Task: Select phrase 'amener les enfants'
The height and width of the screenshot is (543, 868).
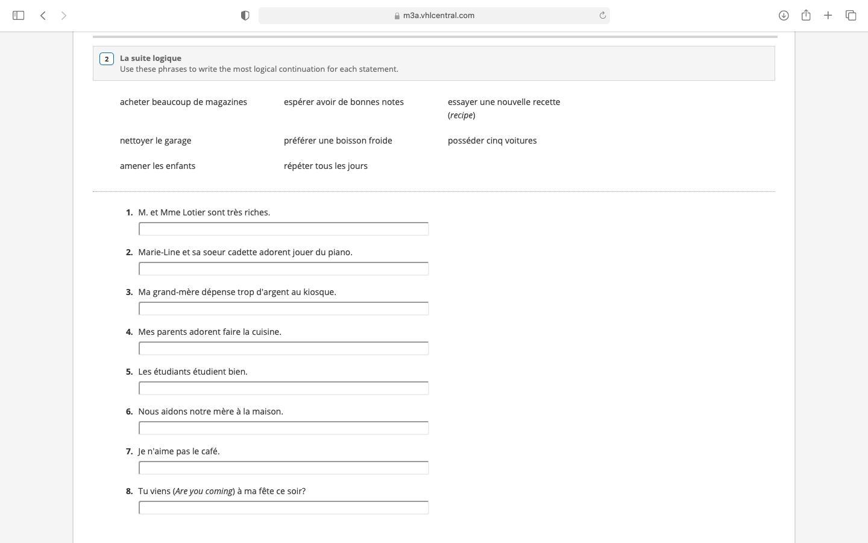Action: (x=157, y=166)
